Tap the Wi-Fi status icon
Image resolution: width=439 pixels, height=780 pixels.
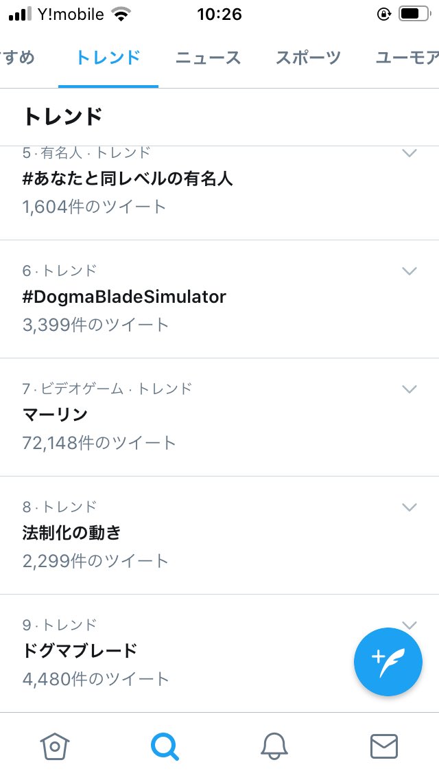[122, 14]
